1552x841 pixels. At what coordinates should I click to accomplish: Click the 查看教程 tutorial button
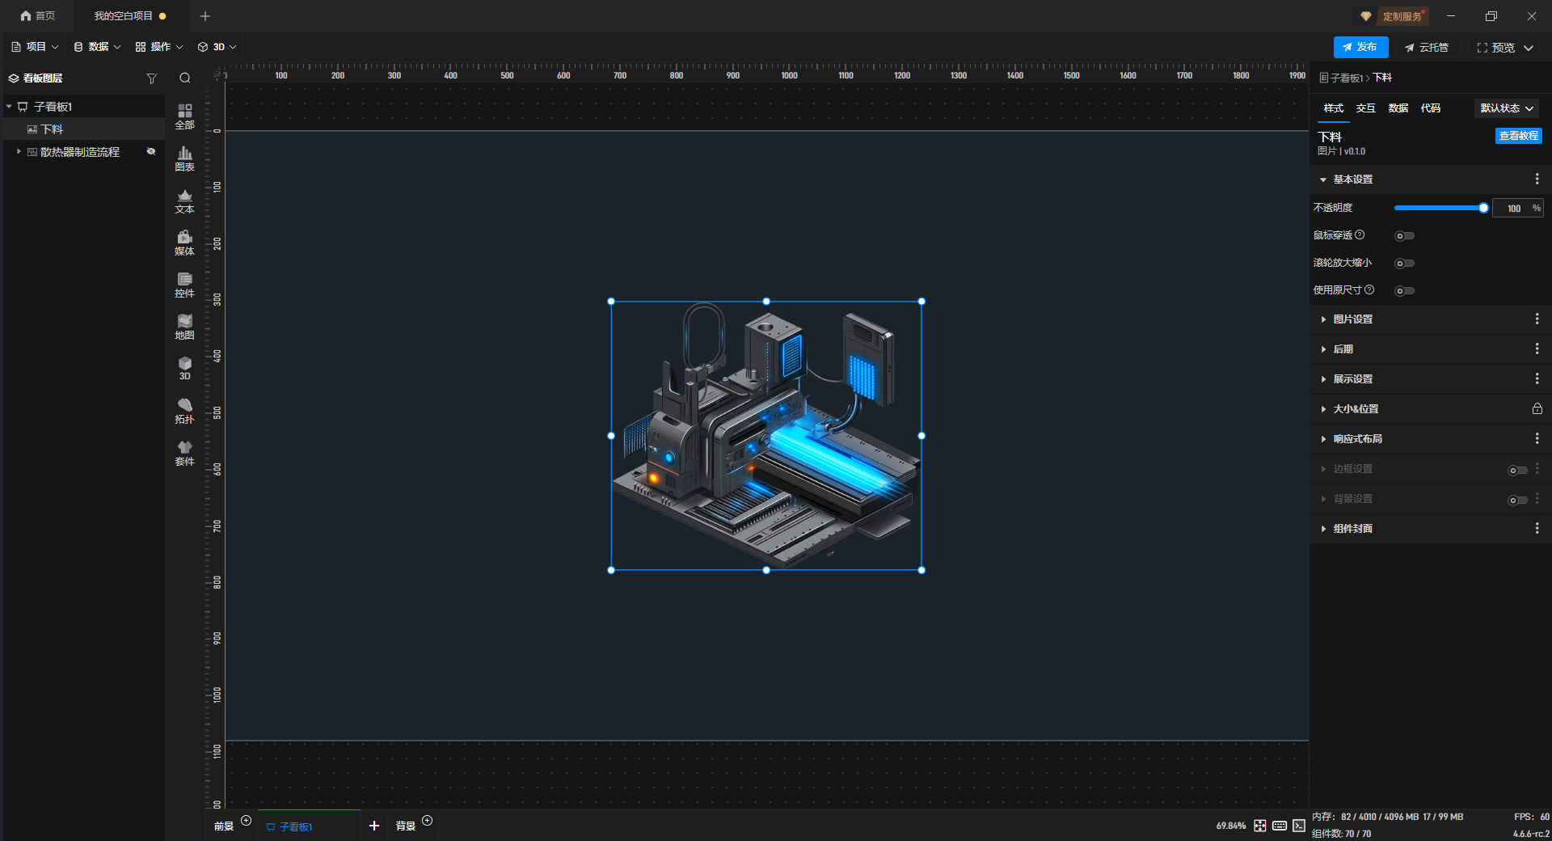coord(1519,136)
